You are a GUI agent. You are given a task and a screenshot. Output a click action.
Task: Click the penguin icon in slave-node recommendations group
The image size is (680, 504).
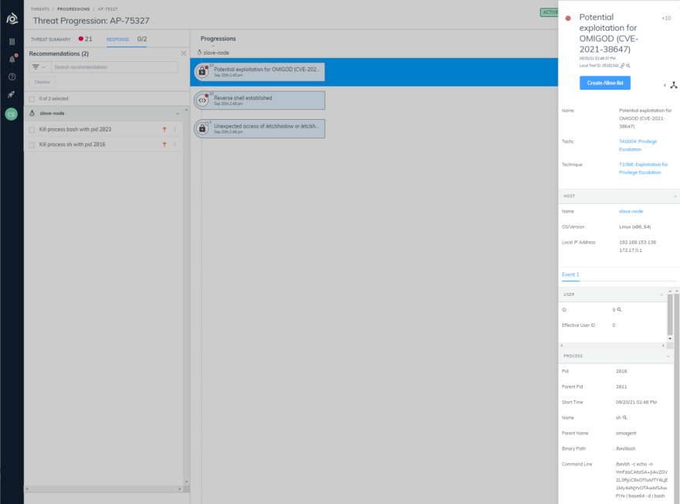click(x=32, y=113)
